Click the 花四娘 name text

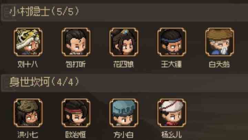click(x=124, y=64)
